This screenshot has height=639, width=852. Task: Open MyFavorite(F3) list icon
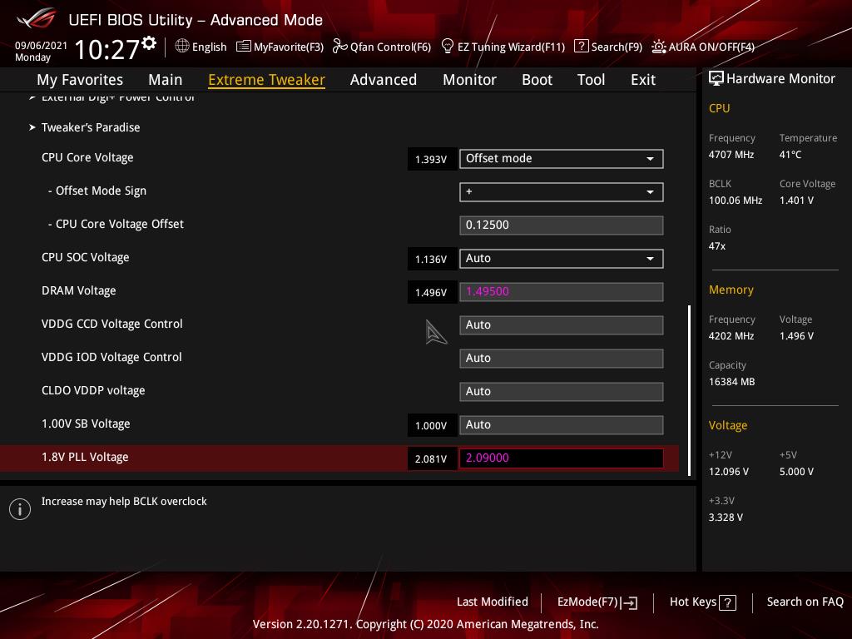click(244, 47)
